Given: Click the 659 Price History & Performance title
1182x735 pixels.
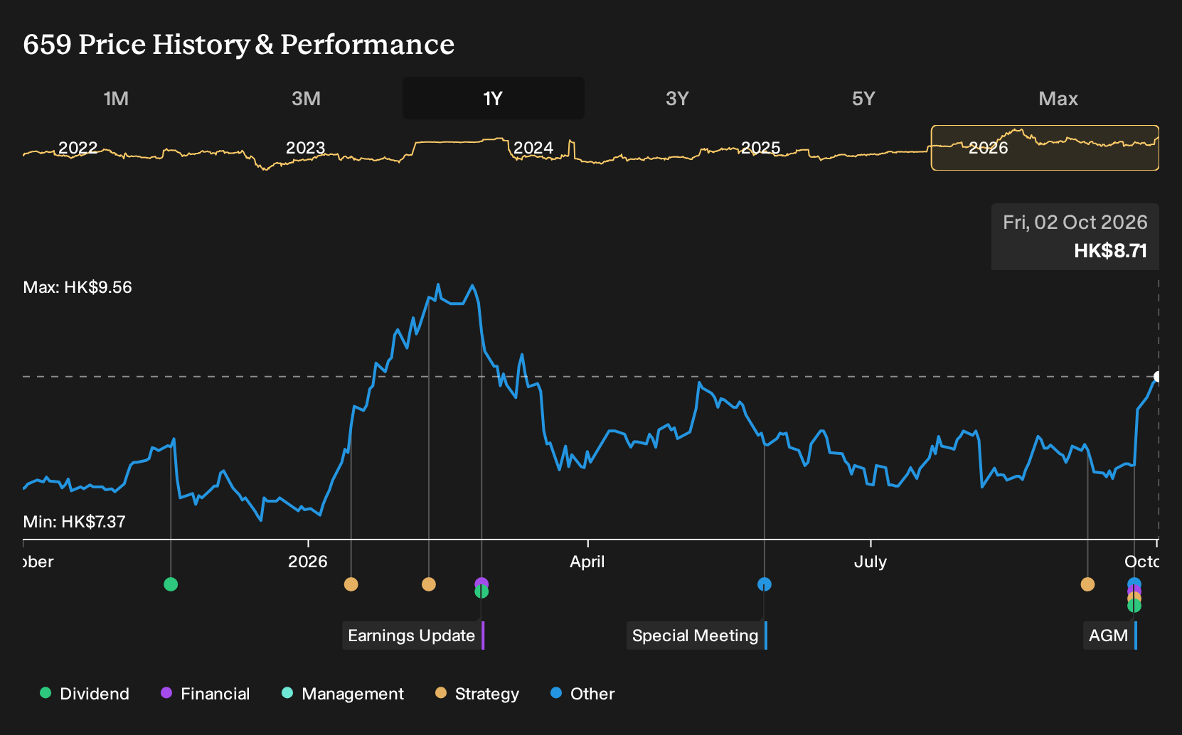Looking at the screenshot, I should (x=239, y=44).
